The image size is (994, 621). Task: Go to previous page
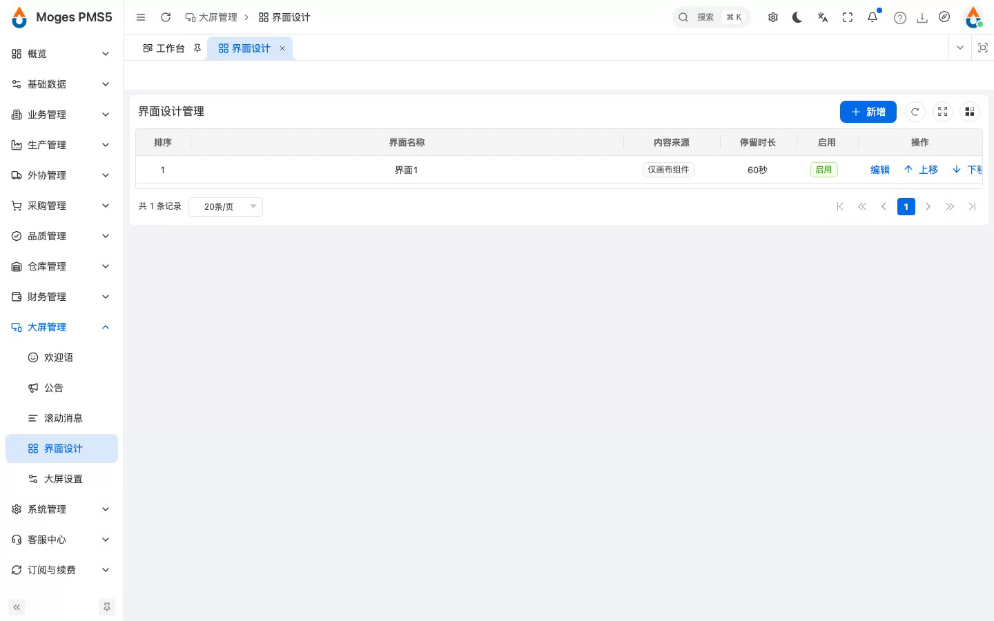884,206
